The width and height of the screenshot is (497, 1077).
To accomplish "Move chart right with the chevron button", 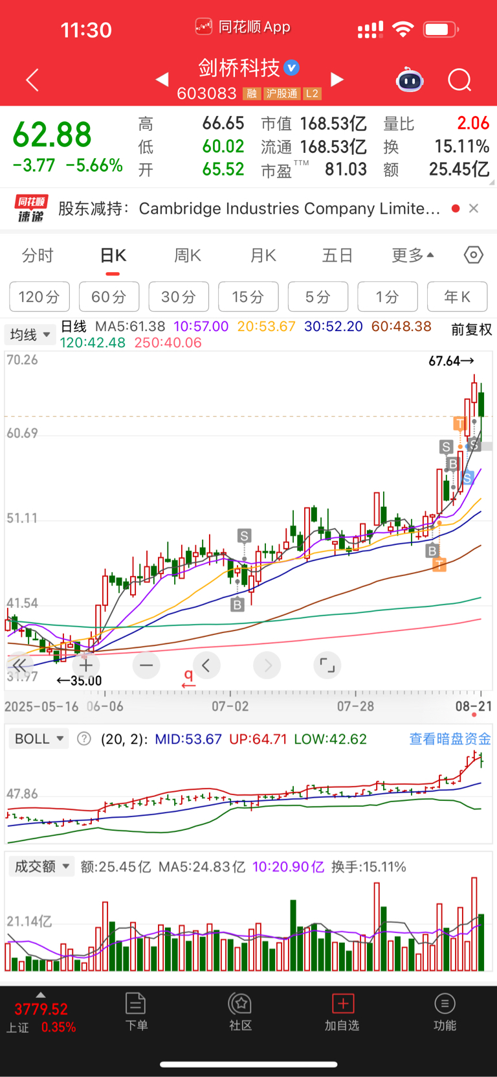I will 267,665.
